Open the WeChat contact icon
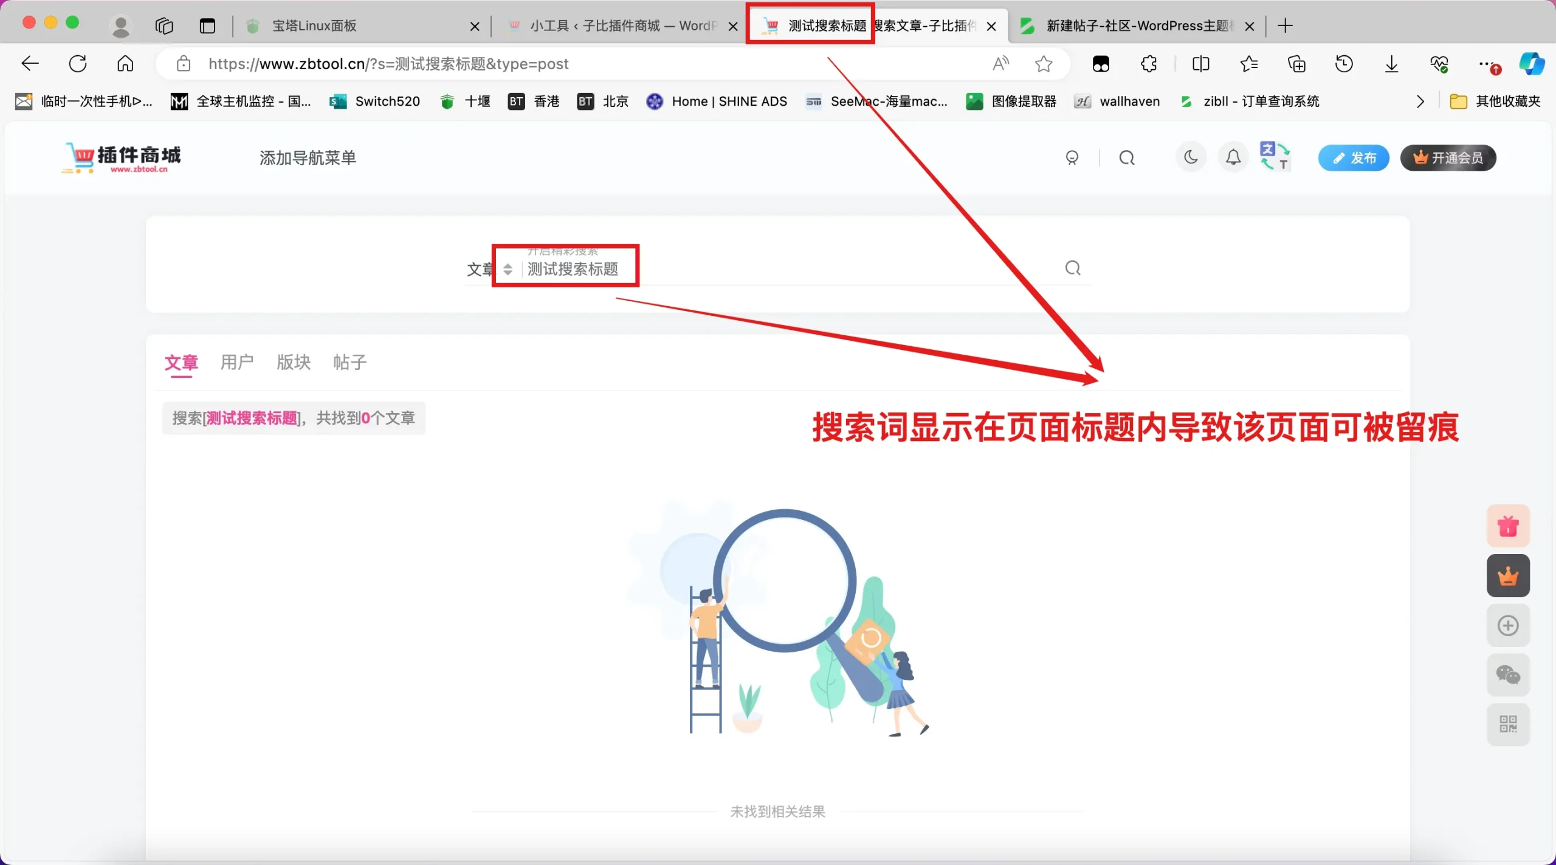Viewport: 1556px width, 865px height. point(1508,675)
